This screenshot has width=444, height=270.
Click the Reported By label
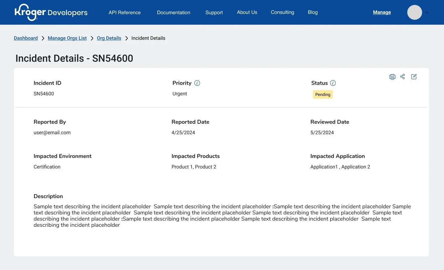50,122
